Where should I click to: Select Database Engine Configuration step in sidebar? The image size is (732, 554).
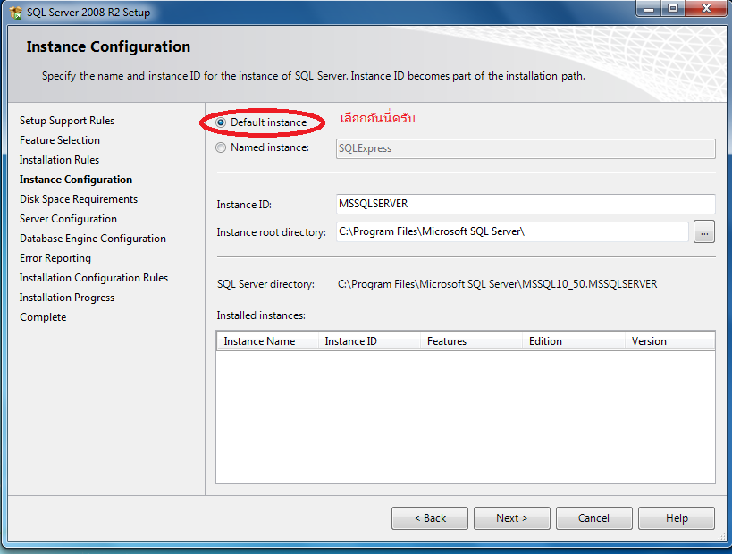(93, 239)
